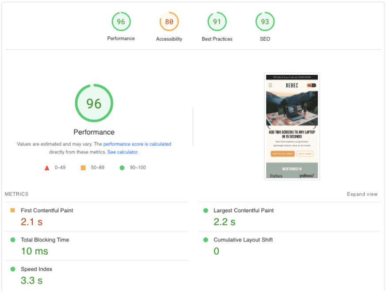Image resolution: width=389 pixels, height=299 pixels.
Task: Click the mobile page screenshot thumbnail
Action: 292,126
